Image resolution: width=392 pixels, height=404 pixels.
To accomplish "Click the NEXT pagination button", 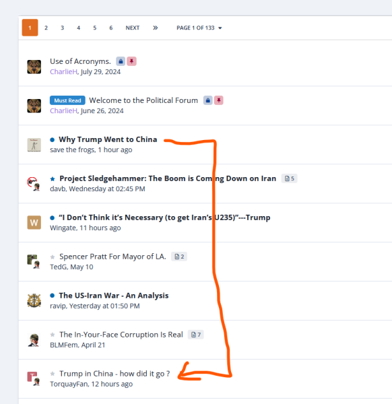I will [x=133, y=28].
